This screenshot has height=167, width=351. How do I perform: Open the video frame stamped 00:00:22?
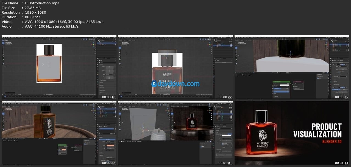click(175, 67)
